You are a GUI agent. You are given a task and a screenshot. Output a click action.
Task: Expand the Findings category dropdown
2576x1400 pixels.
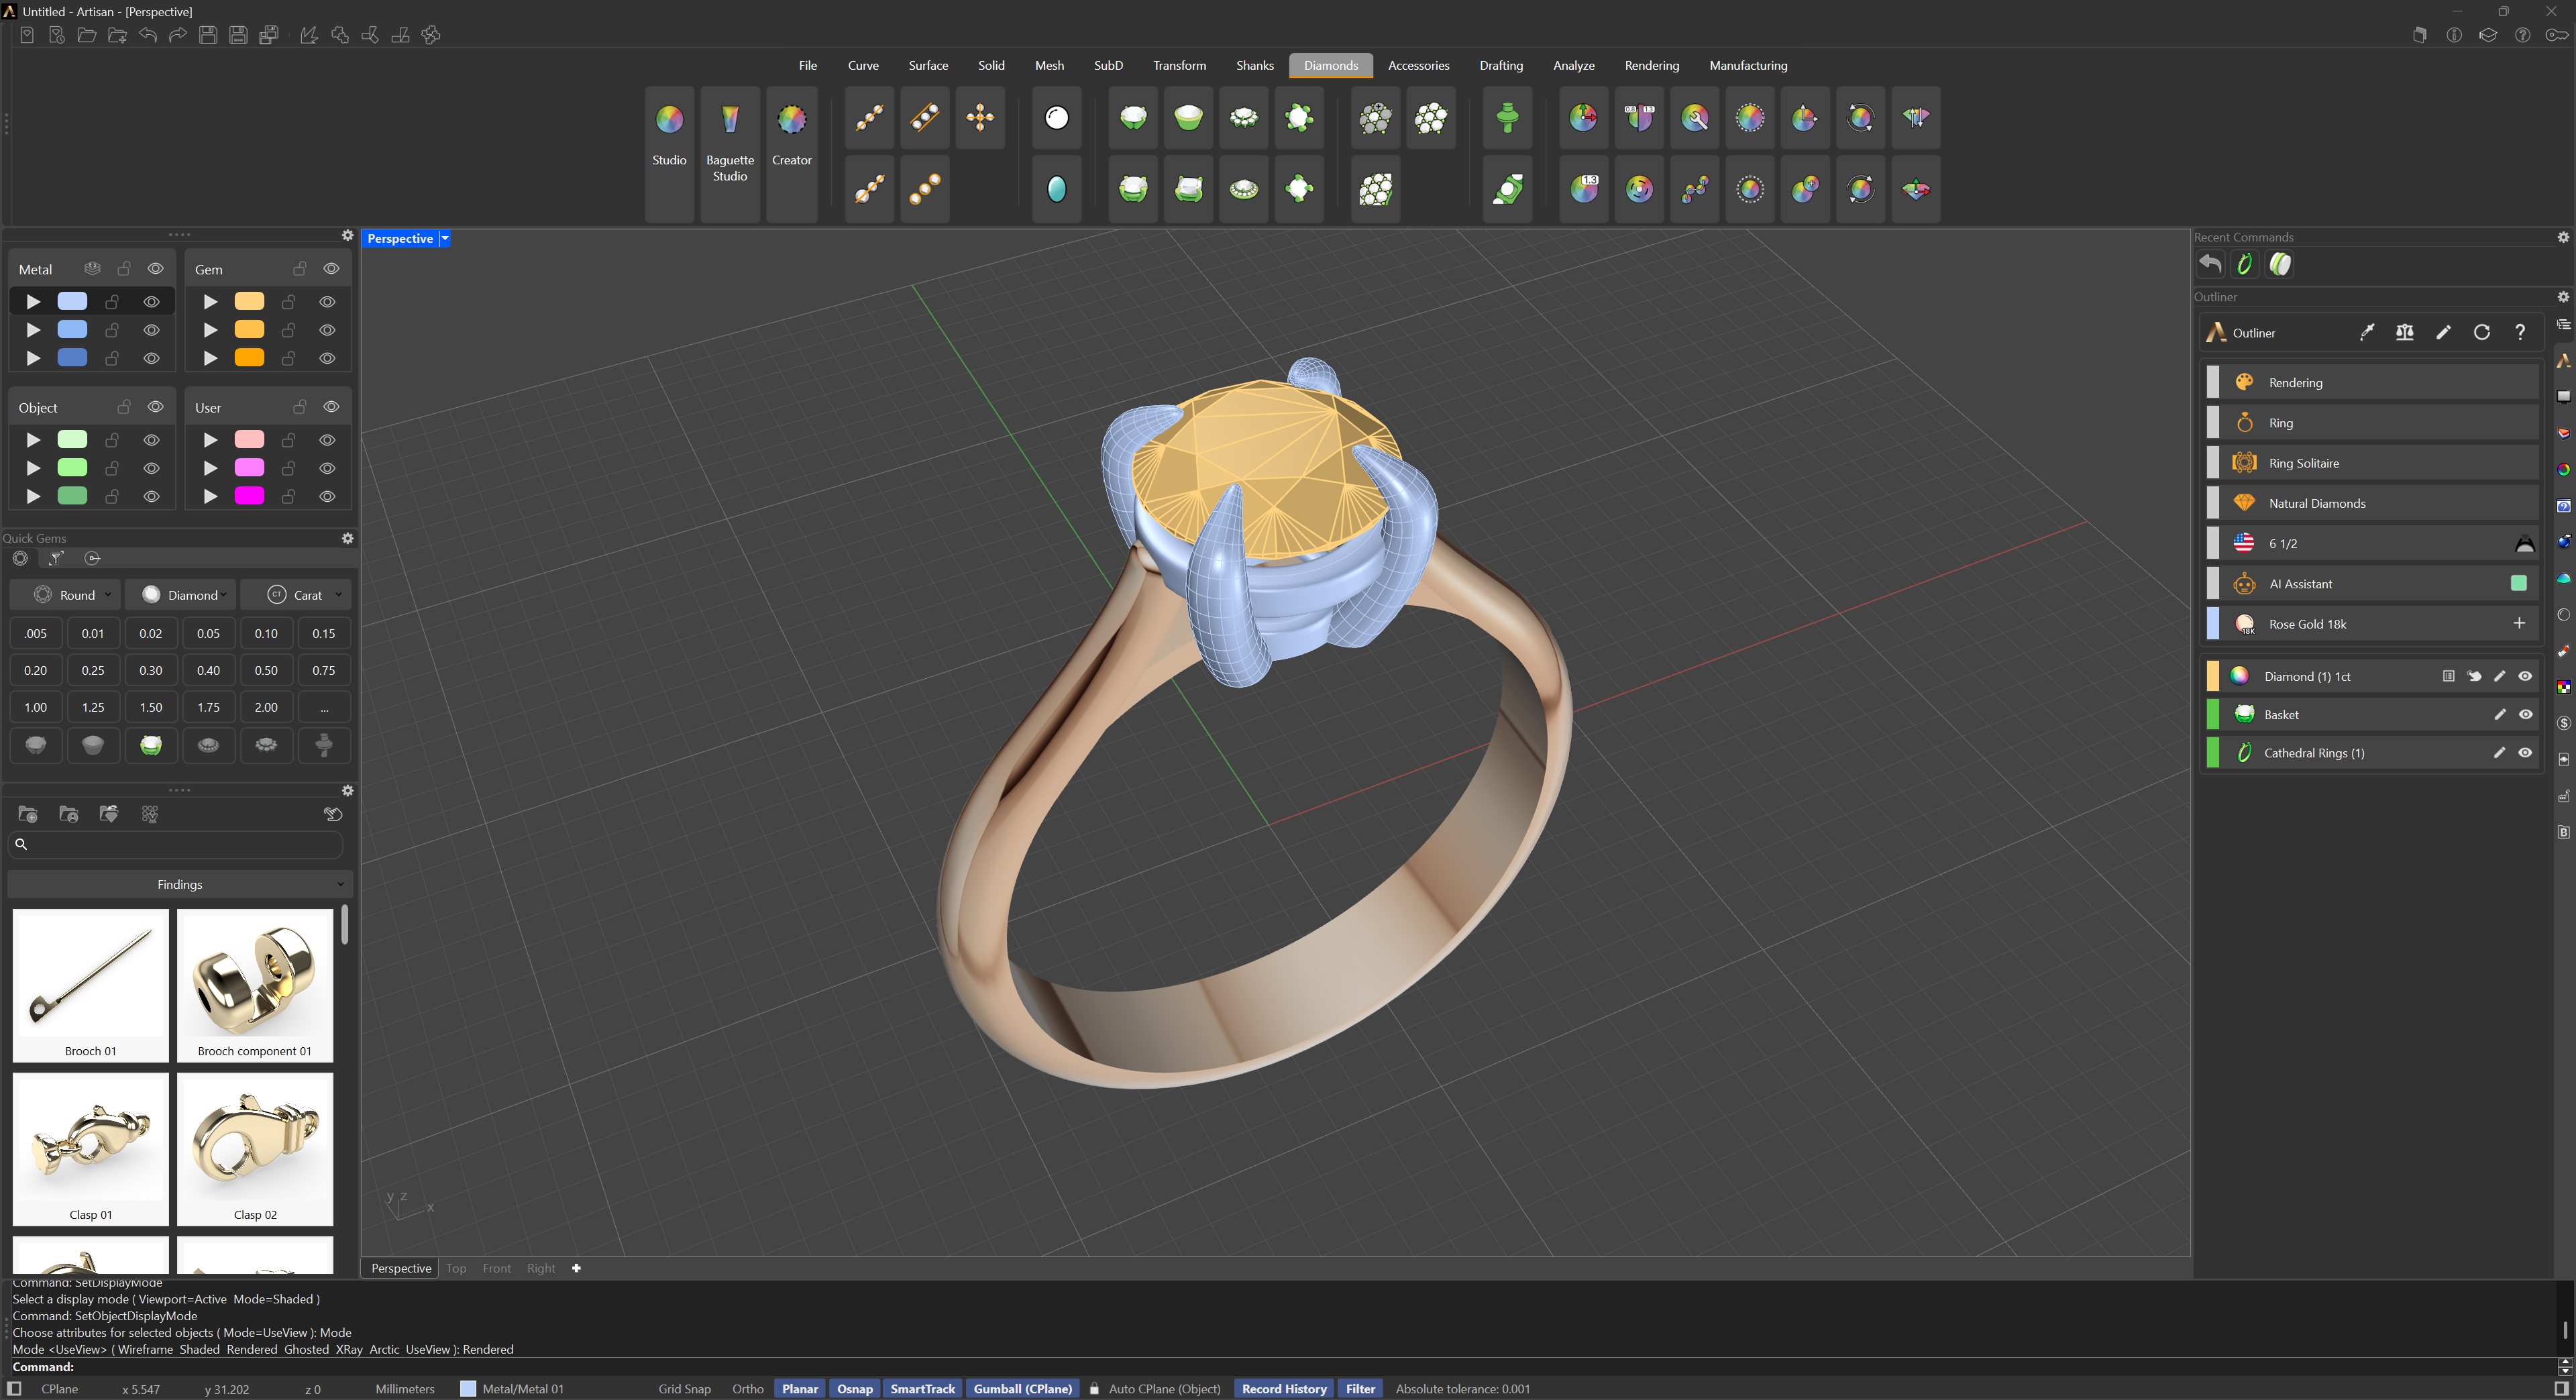coord(180,884)
